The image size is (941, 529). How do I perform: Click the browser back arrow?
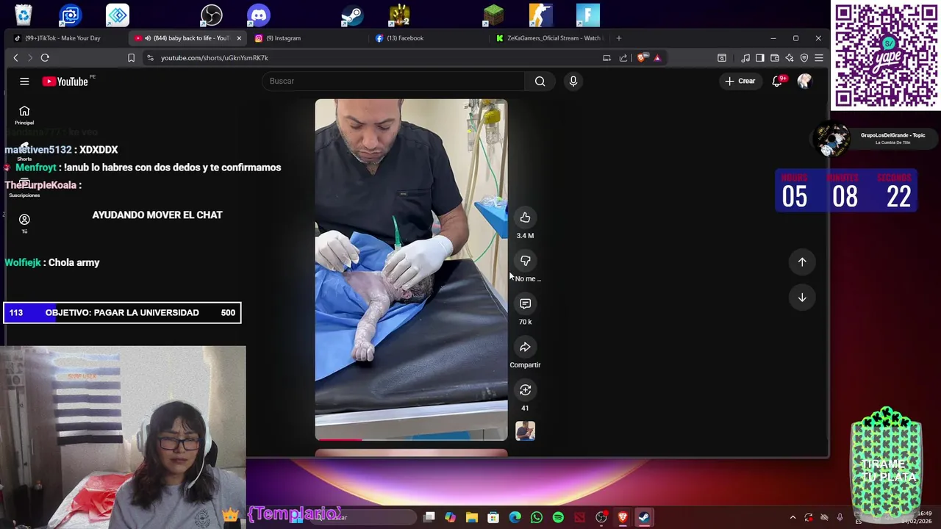pyautogui.click(x=15, y=58)
